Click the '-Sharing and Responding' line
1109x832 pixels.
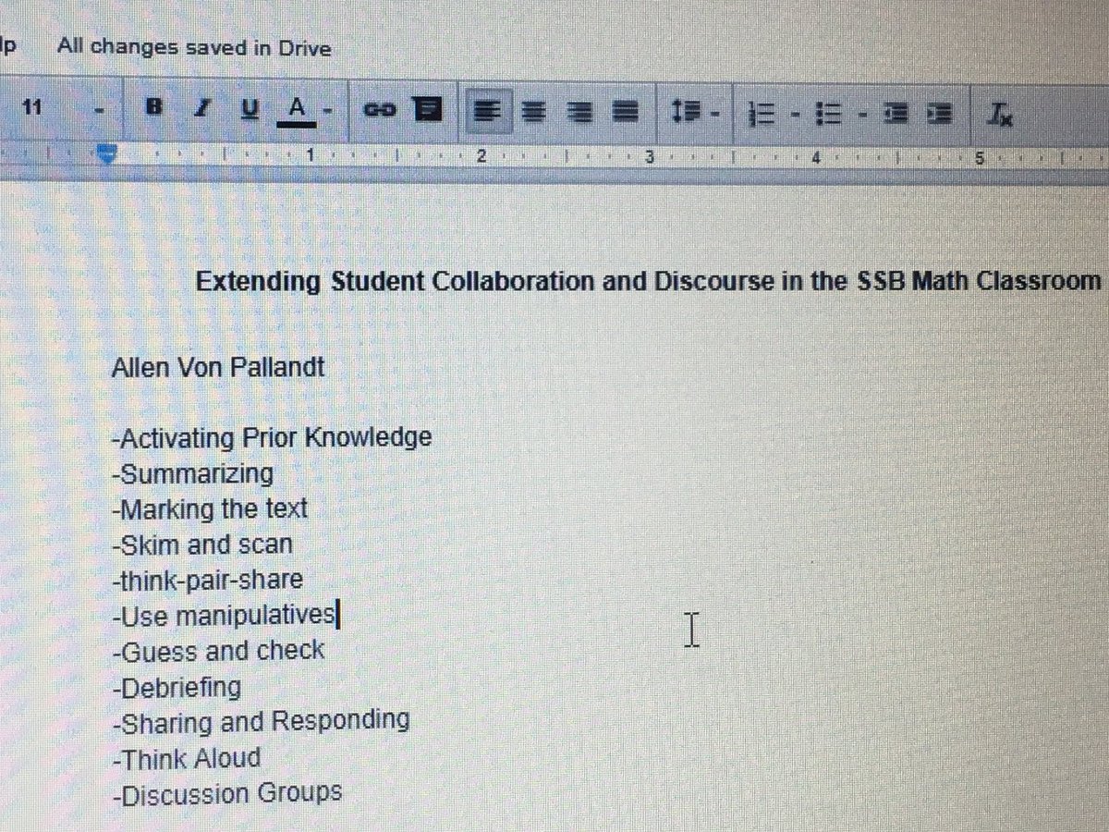[260, 720]
